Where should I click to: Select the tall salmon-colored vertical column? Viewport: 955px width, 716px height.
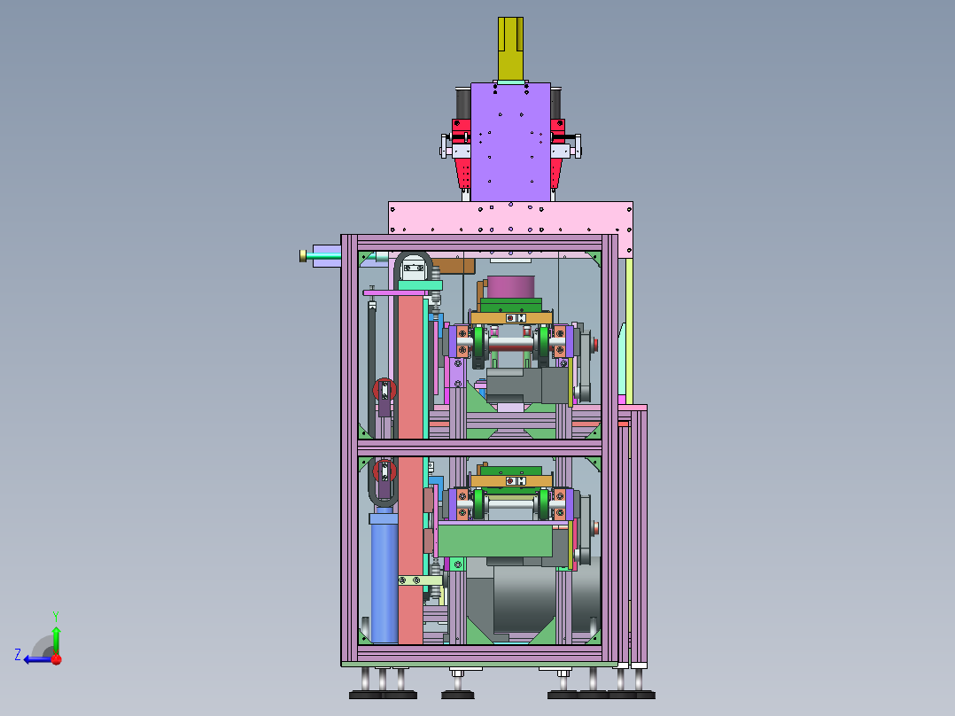coord(410,469)
